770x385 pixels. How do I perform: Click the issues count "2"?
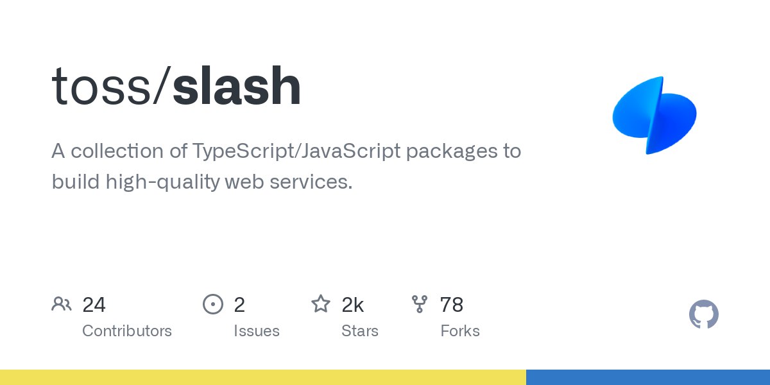point(239,305)
